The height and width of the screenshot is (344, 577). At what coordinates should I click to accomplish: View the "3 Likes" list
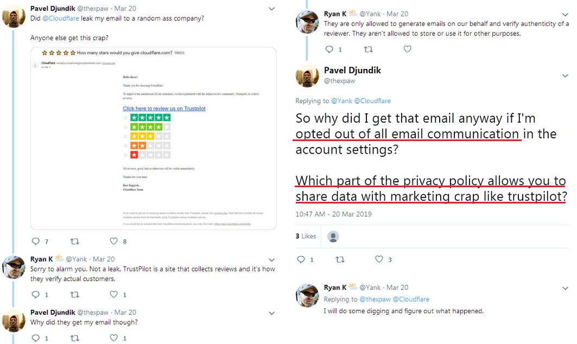(x=306, y=236)
